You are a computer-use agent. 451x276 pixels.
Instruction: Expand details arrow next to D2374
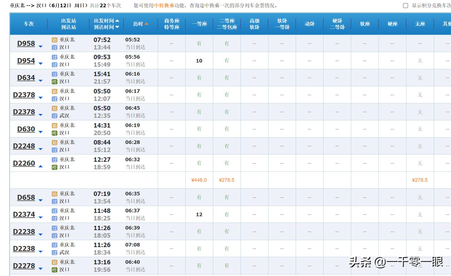pos(40,217)
